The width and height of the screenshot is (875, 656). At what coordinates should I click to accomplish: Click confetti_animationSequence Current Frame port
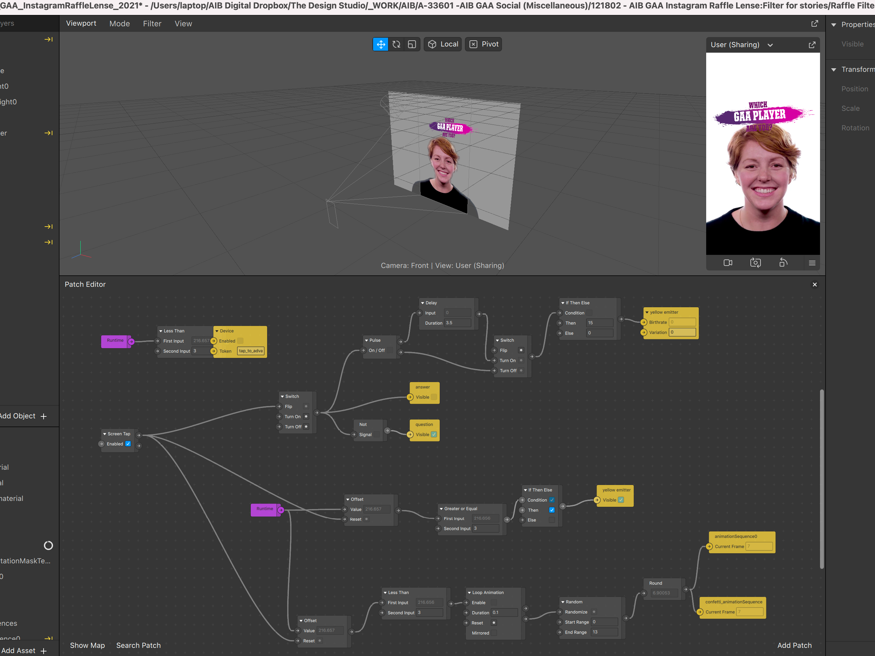[x=700, y=612]
